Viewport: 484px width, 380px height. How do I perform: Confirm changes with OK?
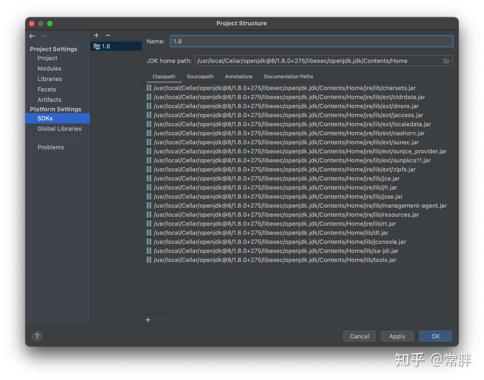[x=435, y=336]
